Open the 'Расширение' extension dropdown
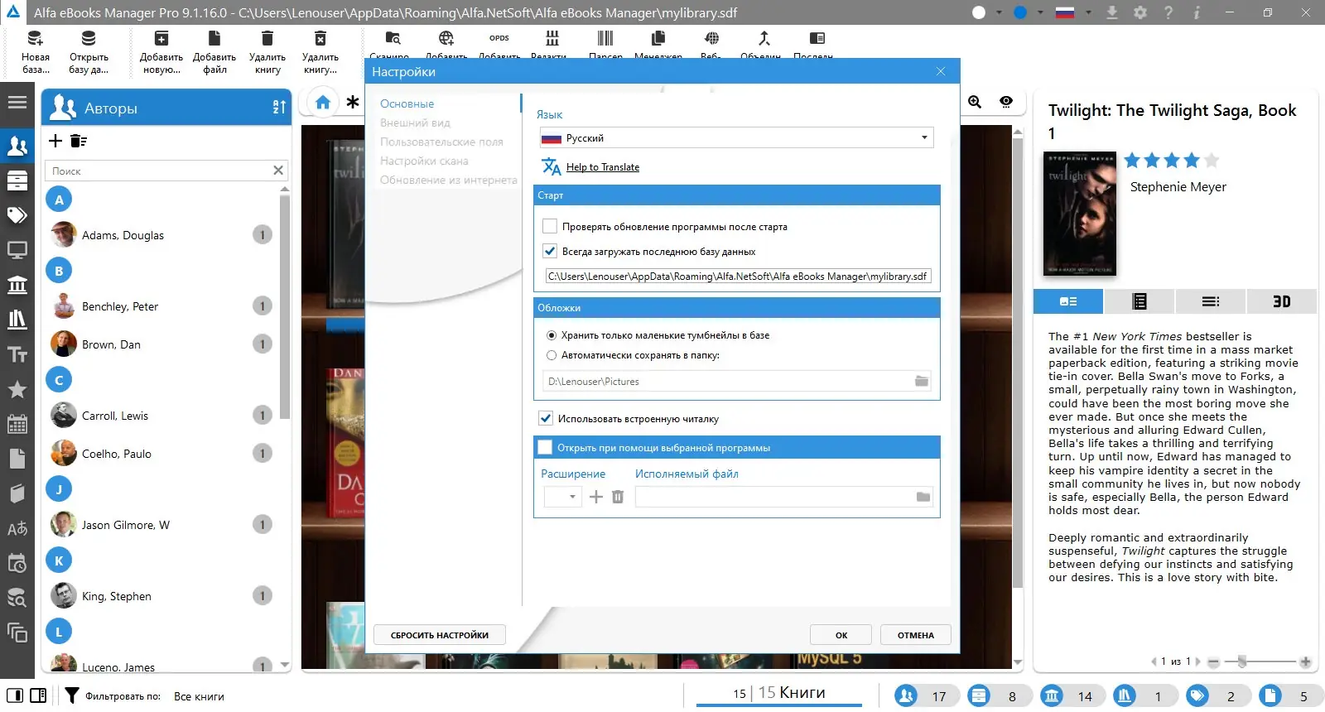Image resolution: width=1325 pixels, height=712 pixels. click(562, 497)
